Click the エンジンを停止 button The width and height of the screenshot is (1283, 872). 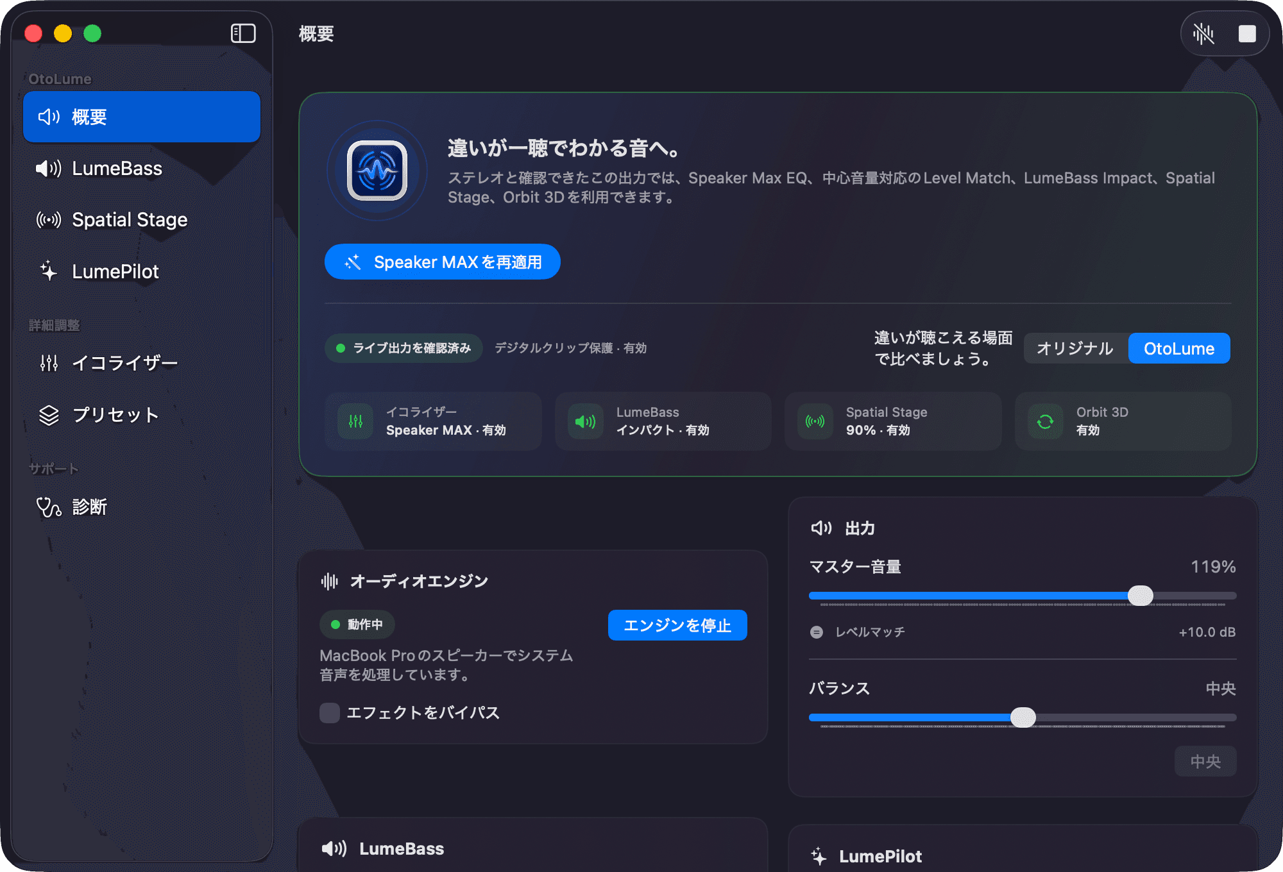[x=677, y=625]
